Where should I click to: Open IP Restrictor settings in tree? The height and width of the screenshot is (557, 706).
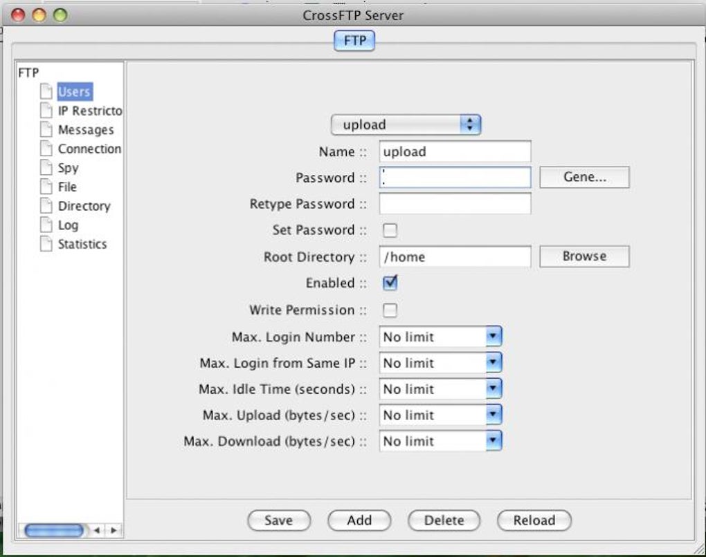(90, 111)
